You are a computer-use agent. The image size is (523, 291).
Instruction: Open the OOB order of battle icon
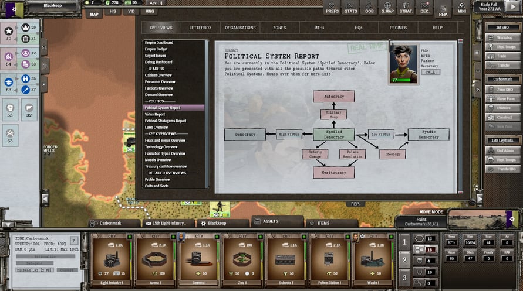point(369,8)
